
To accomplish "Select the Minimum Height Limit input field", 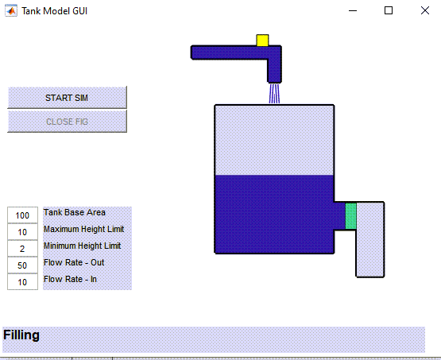I will tap(22, 249).
